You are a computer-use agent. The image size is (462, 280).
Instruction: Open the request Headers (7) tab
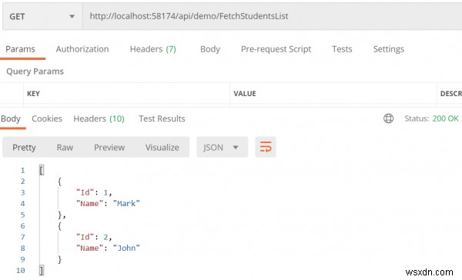click(153, 49)
